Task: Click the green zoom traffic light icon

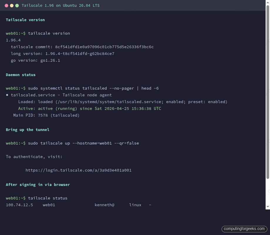Action: [x=17, y=5]
